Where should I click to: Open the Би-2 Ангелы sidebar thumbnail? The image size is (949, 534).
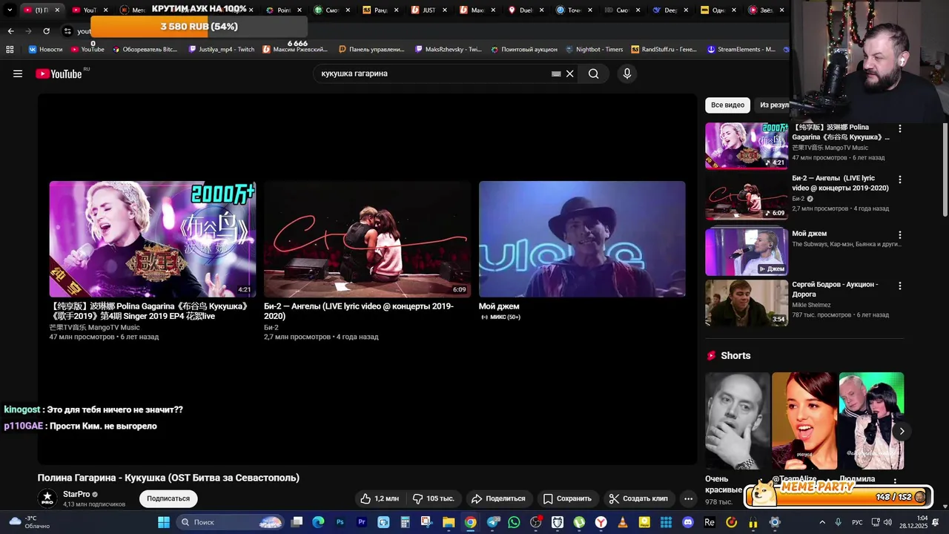tap(747, 197)
